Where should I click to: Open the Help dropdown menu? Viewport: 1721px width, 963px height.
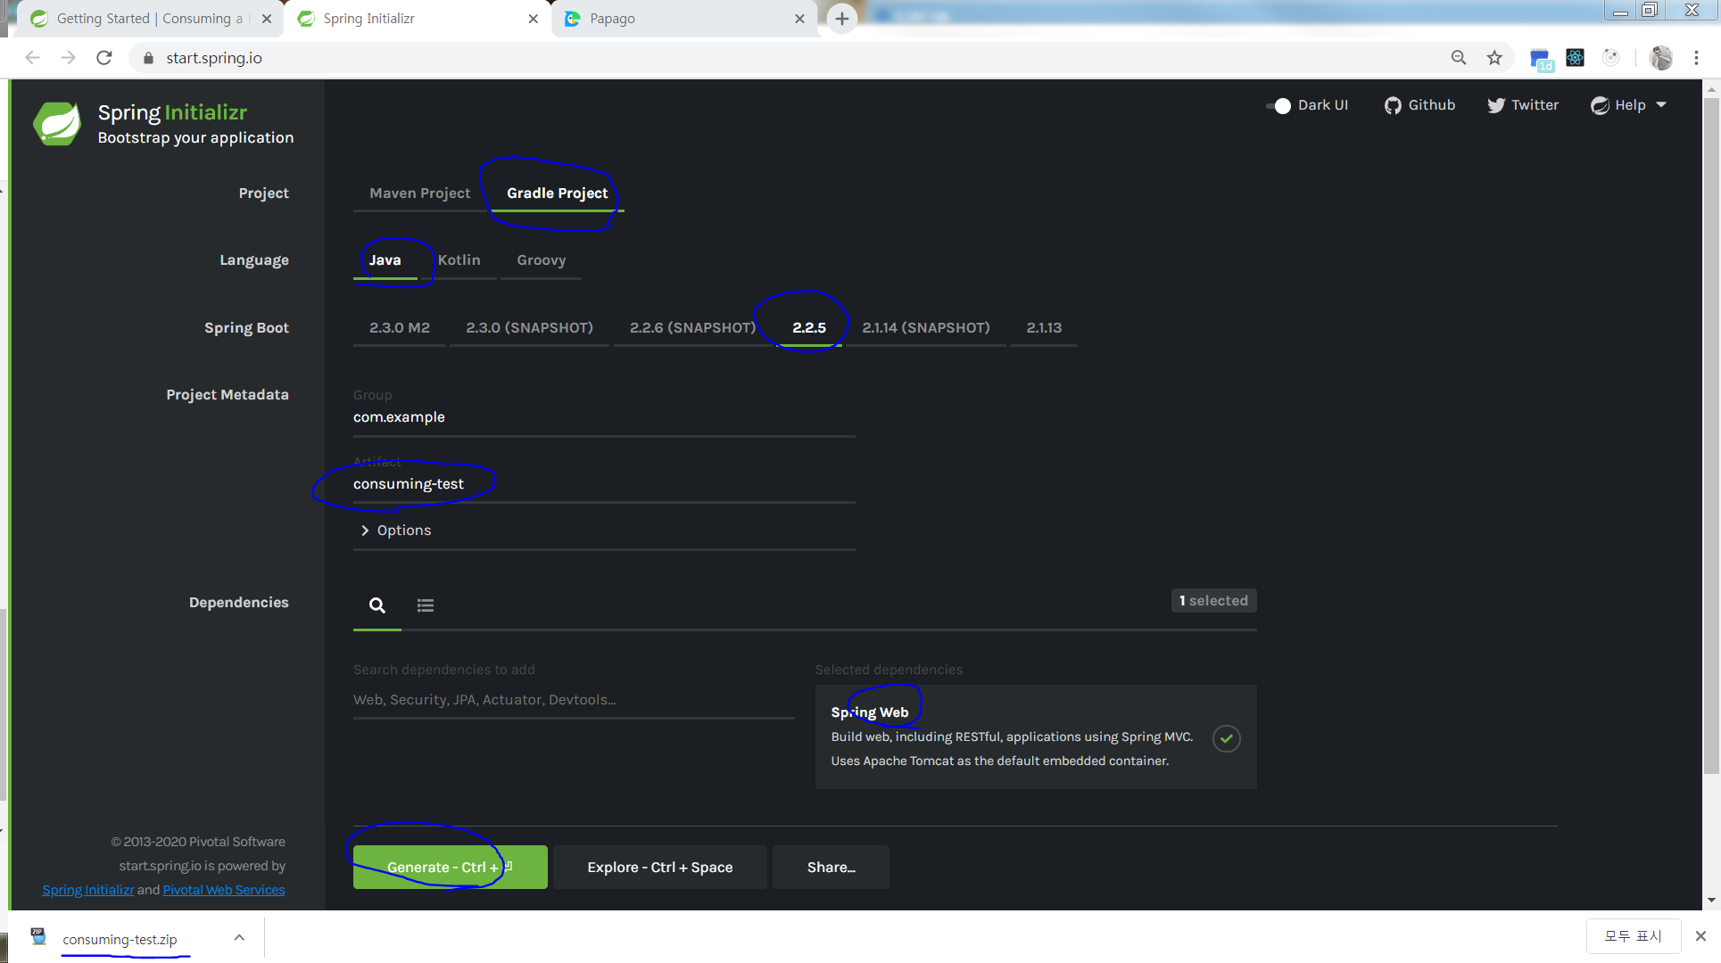pyautogui.click(x=1629, y=105)
